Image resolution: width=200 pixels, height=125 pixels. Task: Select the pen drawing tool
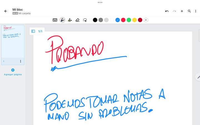tap(62, 20)
